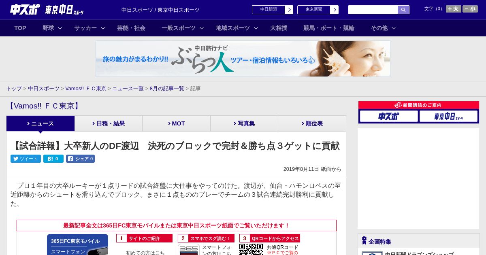
Task: Select the 順位表 tab
Action: pos(312,123)
